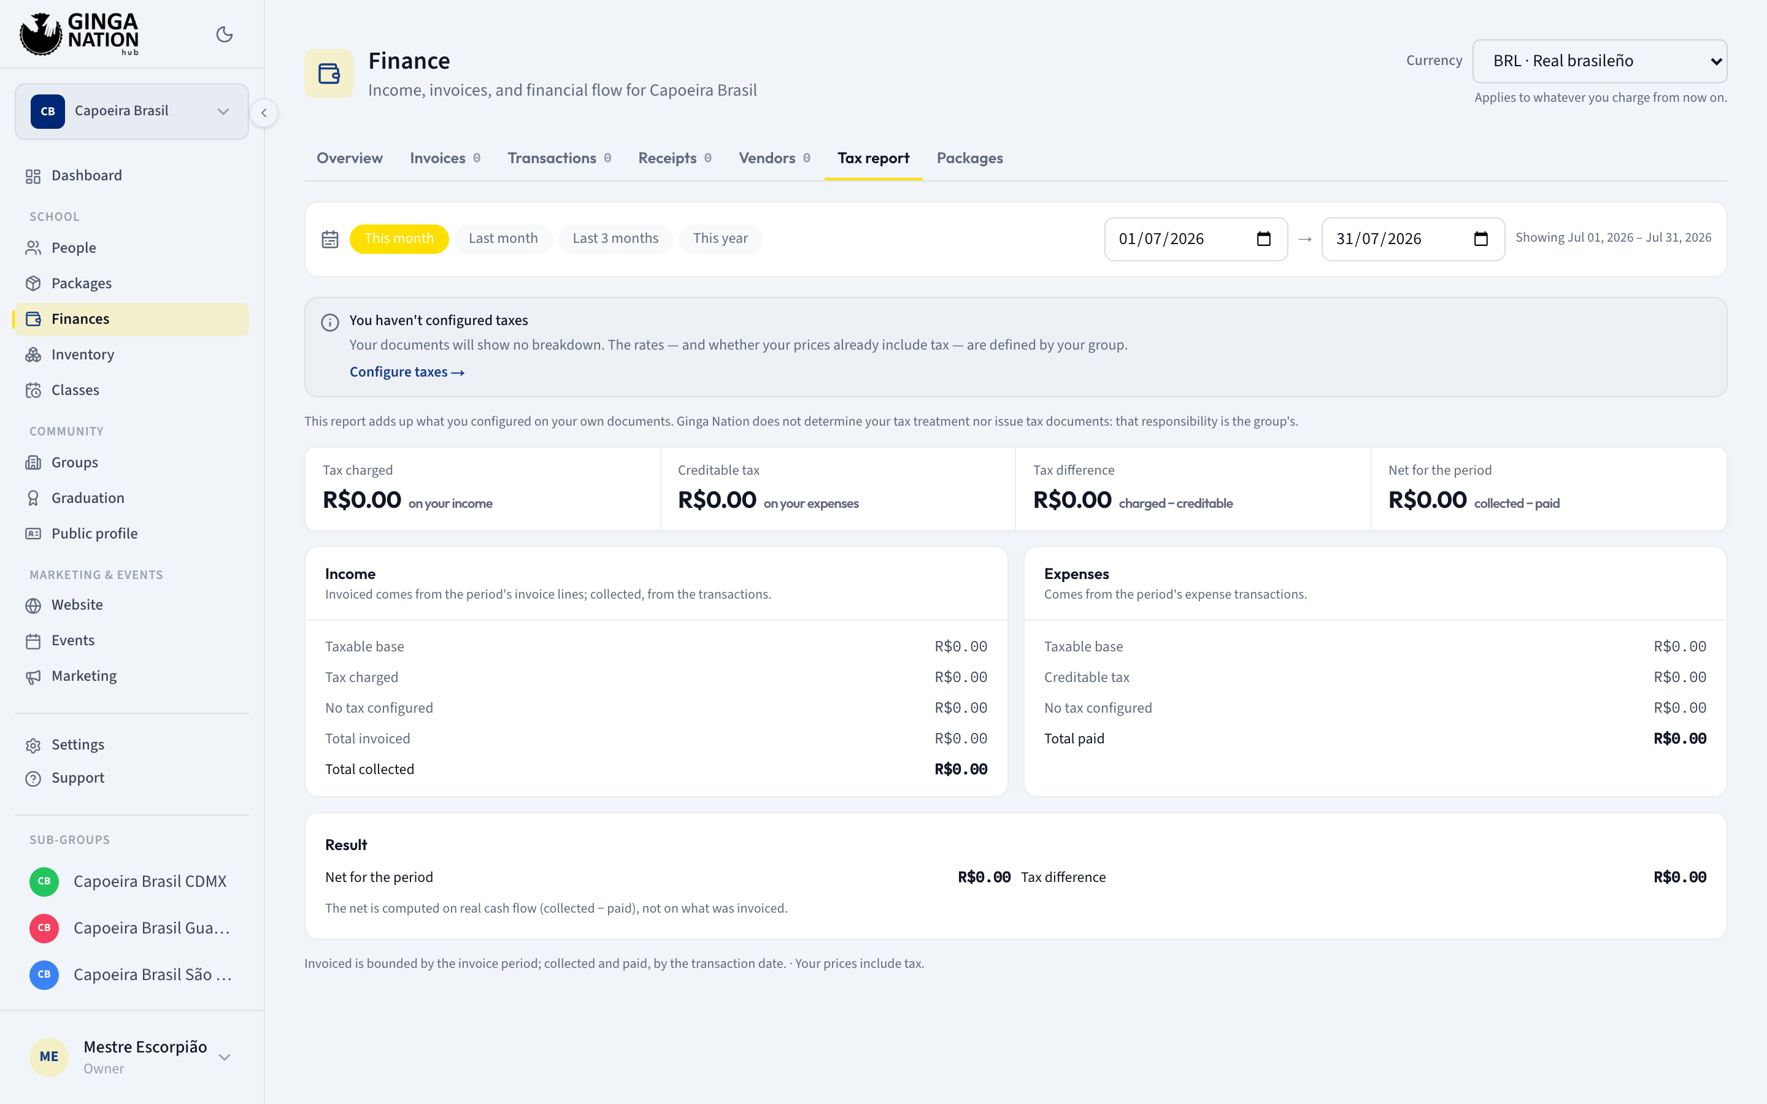Click the Expenses 'Creditable tax' row label
Screen dimensions: 1767x1104
1087,677
